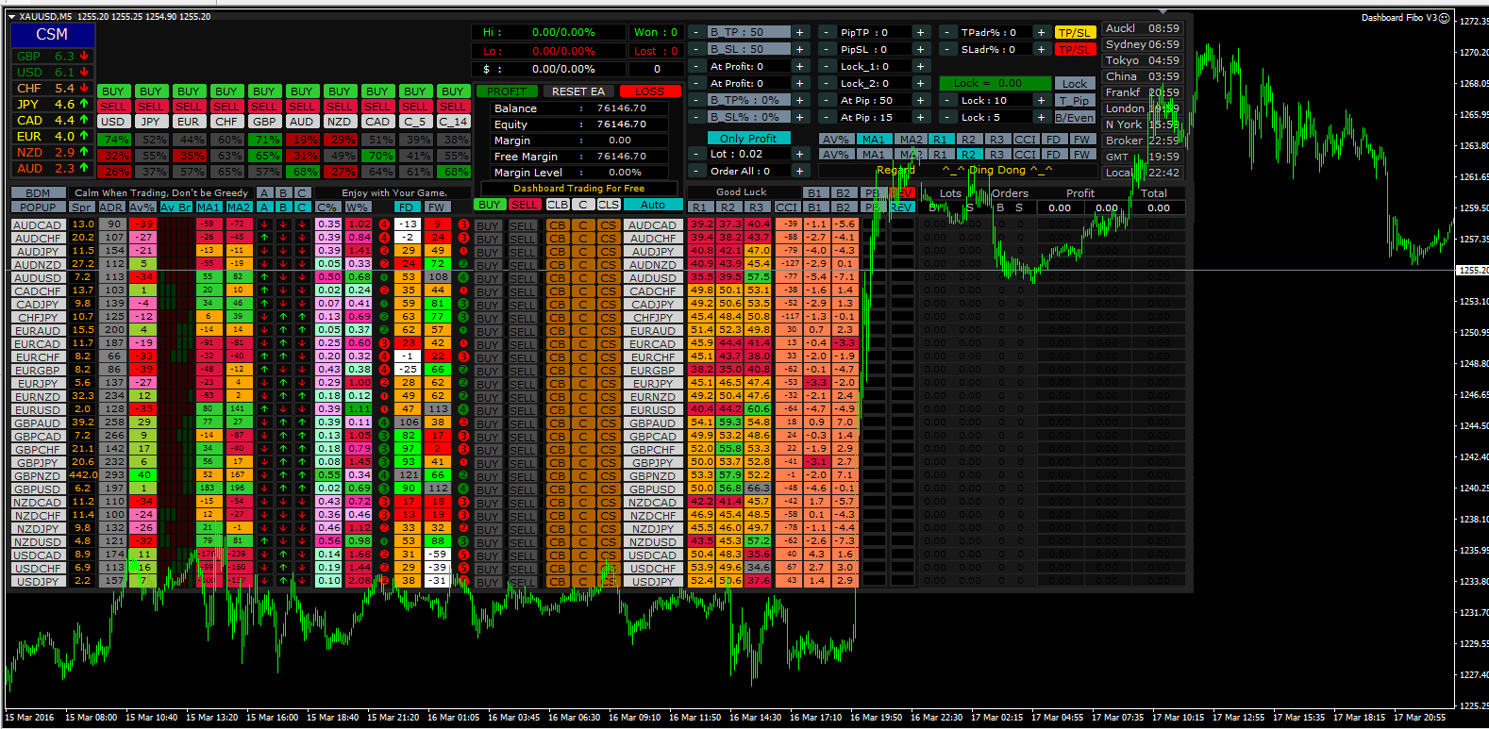
Task: Click the gray Lock button above T_Pip
Action: pos(1075,83)
